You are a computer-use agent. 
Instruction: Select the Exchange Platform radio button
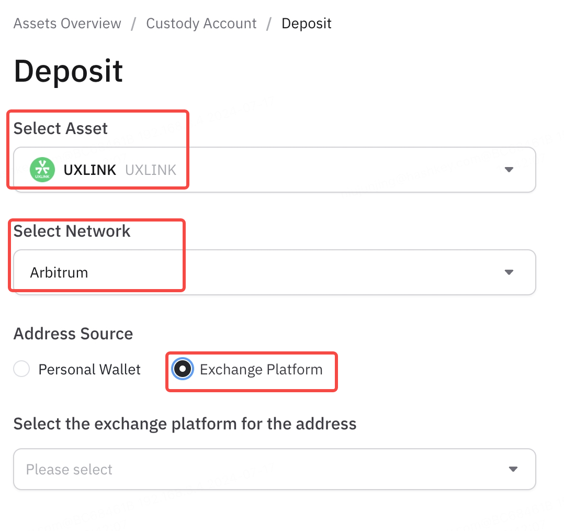[x=183, y=369]
